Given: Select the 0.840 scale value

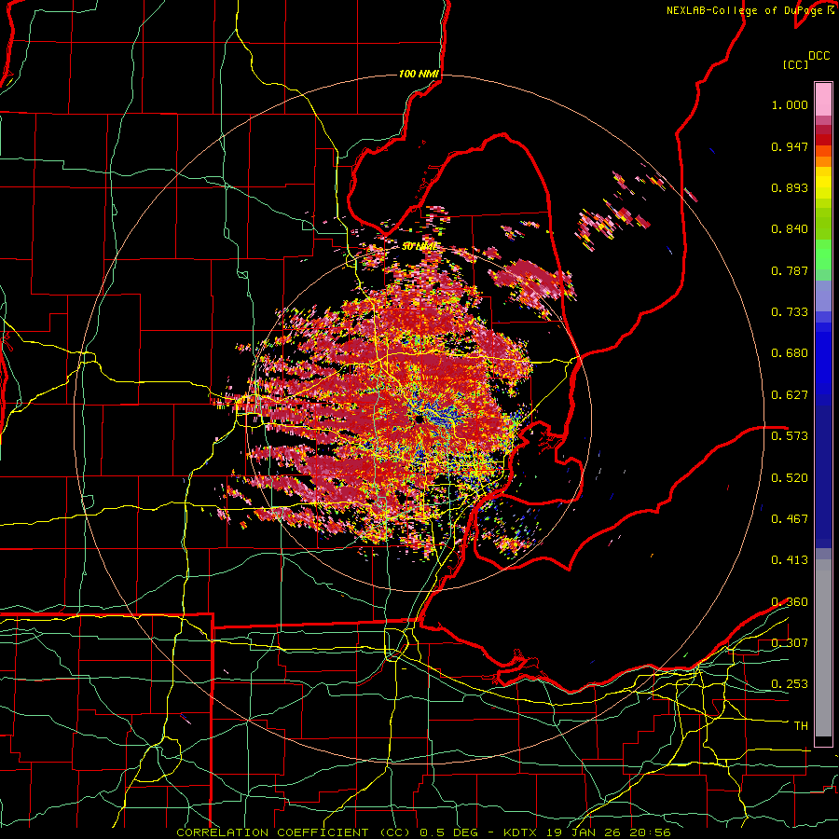Looking at the screenshot, I should [790, 229].
